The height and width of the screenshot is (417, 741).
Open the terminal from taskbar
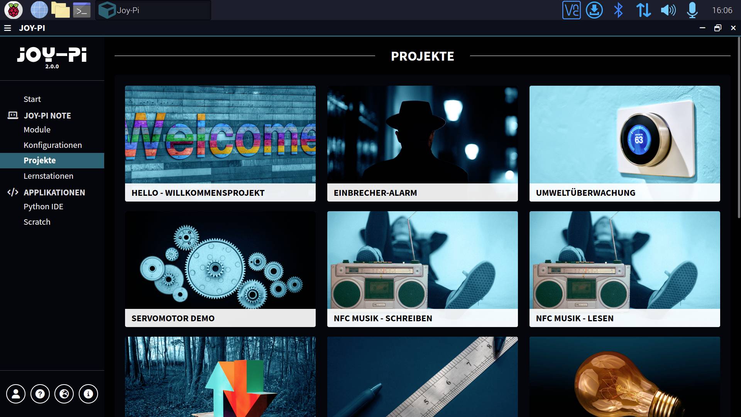[x=81, y=10]
